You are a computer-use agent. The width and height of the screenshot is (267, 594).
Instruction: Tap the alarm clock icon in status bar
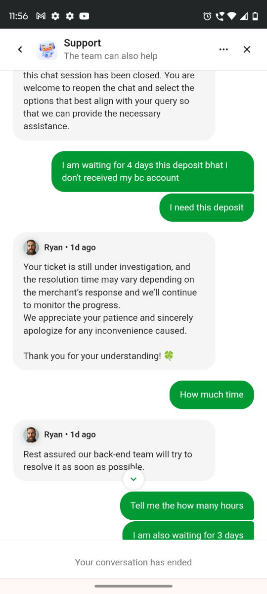(207, 16)
